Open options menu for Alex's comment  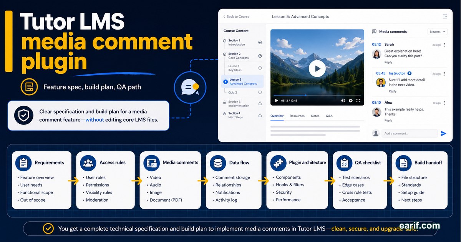pyautogui.click(x=445, y=103)
